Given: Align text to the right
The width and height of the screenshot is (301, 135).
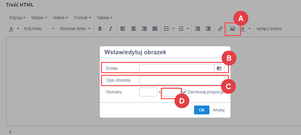Looking at the screenshot, I should [144, 29].
